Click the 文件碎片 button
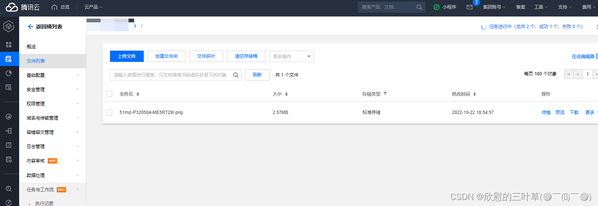598x206 pixels. [206, 56]
